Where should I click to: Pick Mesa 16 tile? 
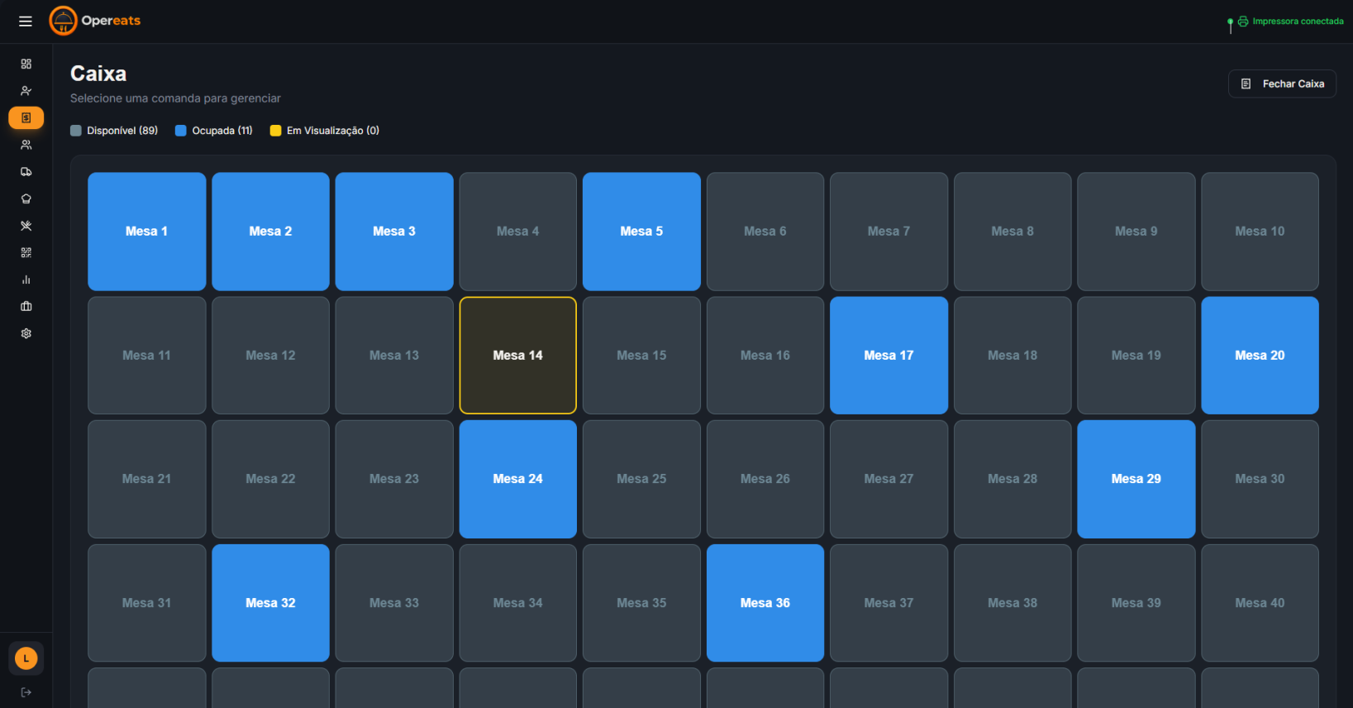pyautogui.click(x=765, y=356)
